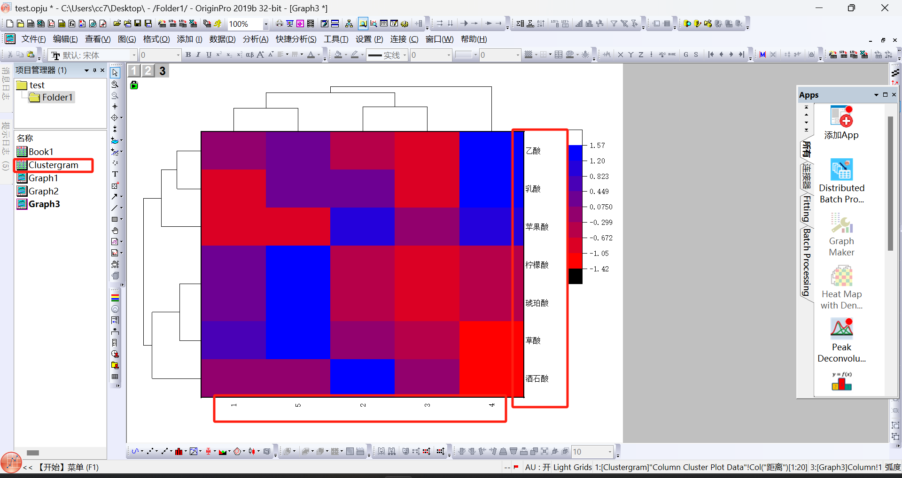Open the 格式(O) menu
The height and width of the screenshot is (478, 902).
(156, 39)
